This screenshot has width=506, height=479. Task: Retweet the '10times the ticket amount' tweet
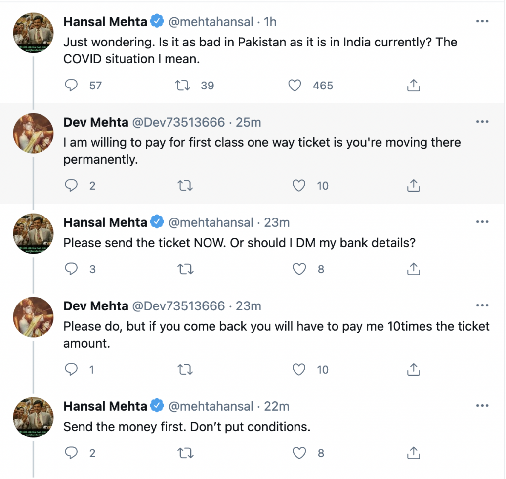(x=184, y=370)
